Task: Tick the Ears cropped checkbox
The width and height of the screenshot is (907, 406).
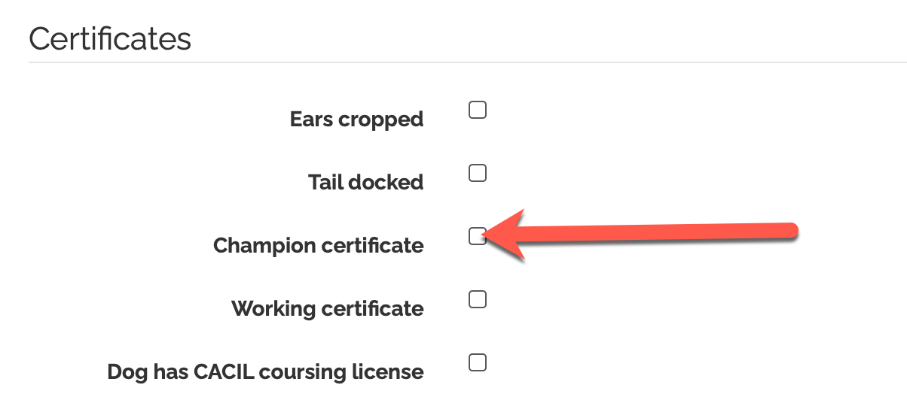Action: (x=478, y=111)
